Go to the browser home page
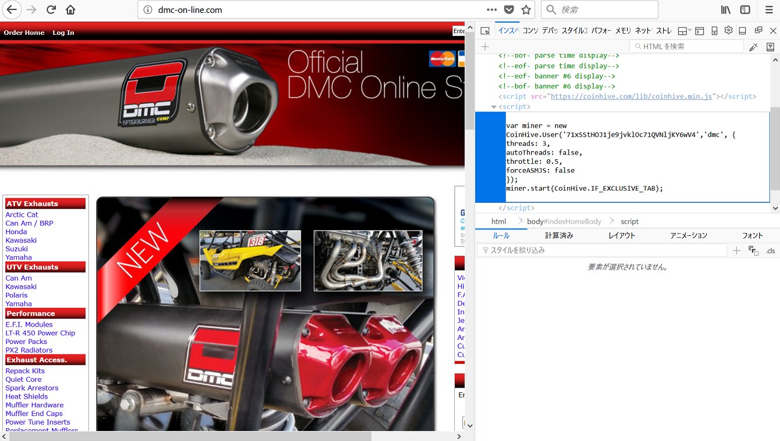Image resolution: width=780 pixels, height=441 pixels. pyautogui.click(x=70, y=10)
